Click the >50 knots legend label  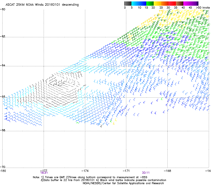[203, 8]
